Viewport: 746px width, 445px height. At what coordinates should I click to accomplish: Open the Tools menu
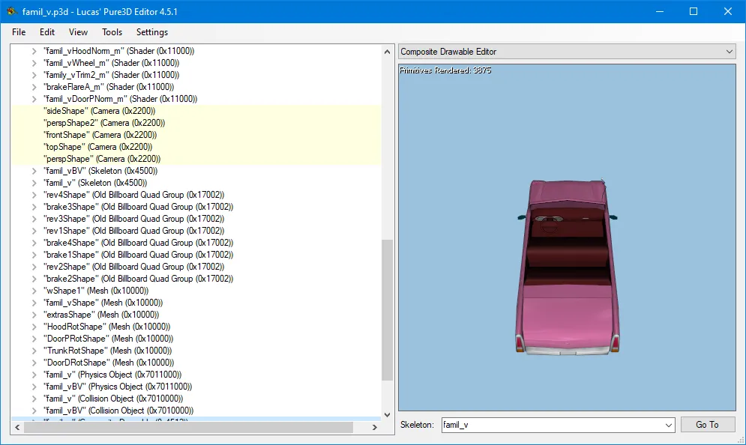coord(112,32)
